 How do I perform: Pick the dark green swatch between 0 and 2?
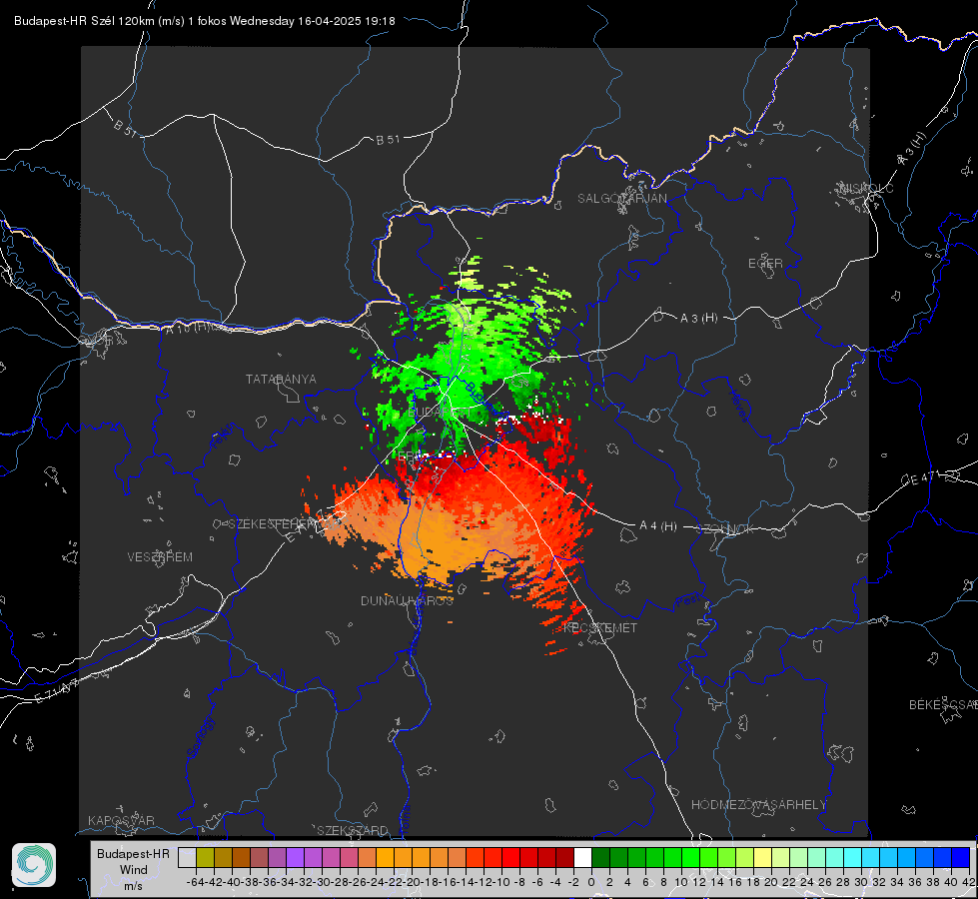[x=600, y=857]
